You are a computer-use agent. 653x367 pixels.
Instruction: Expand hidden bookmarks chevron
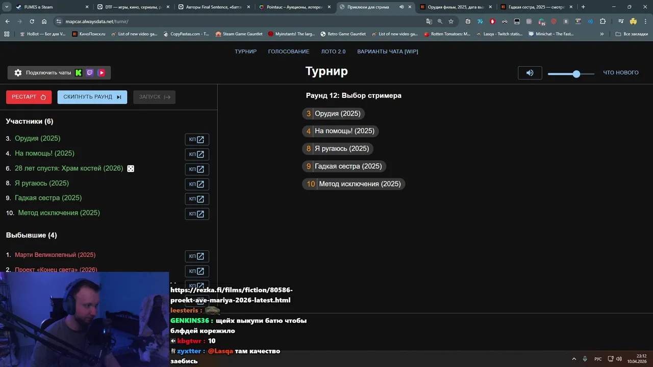point(602,34)
